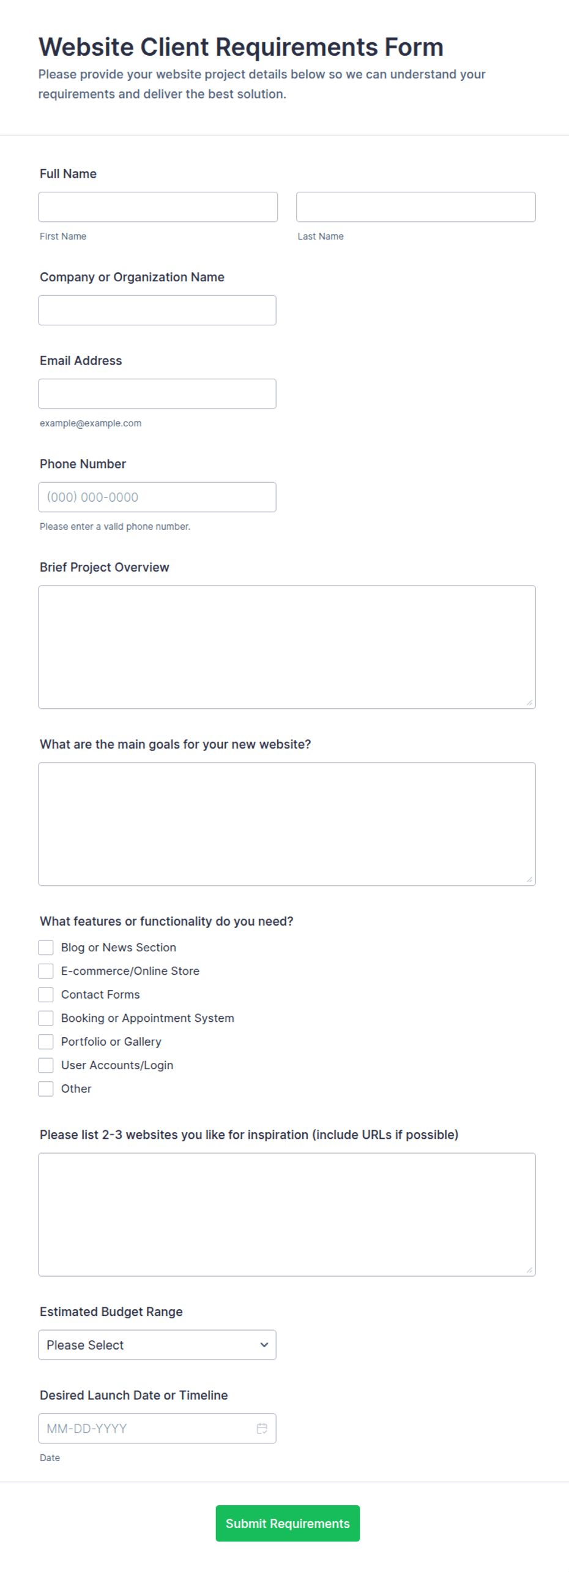Click the Email Address input box
Image resolution: width=569 pixels, height=1572 pixels.
[x=157, y=393]
